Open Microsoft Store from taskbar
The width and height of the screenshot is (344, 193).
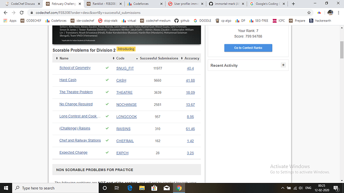pyautogui.click(x=154, y=188)
